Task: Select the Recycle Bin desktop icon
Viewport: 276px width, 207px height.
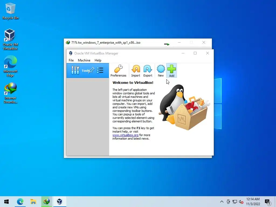Action: click(11, 11)
